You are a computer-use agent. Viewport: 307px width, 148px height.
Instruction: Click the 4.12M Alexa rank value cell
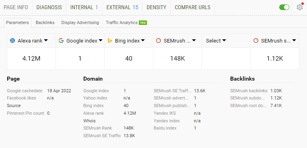(x=31, y=59)
